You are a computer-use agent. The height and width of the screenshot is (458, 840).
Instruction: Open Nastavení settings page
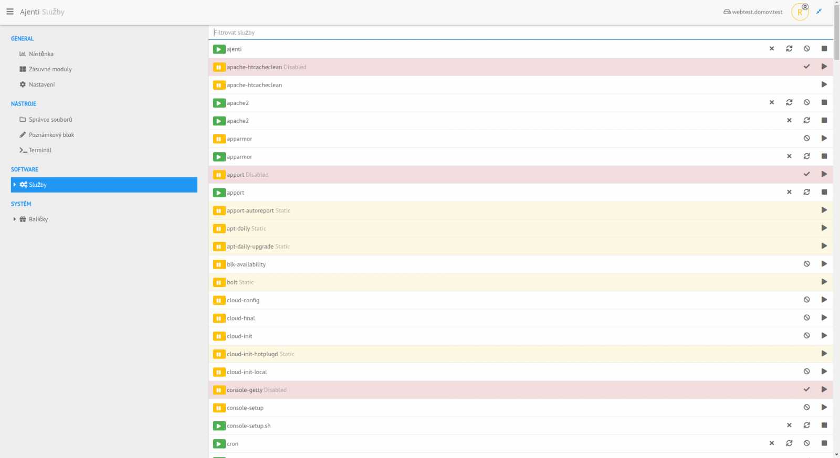(37, 84)
